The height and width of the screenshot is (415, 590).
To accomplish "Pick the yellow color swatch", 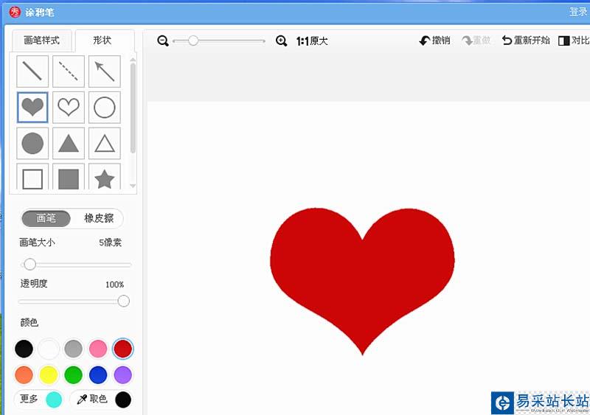I will point(49,375).
